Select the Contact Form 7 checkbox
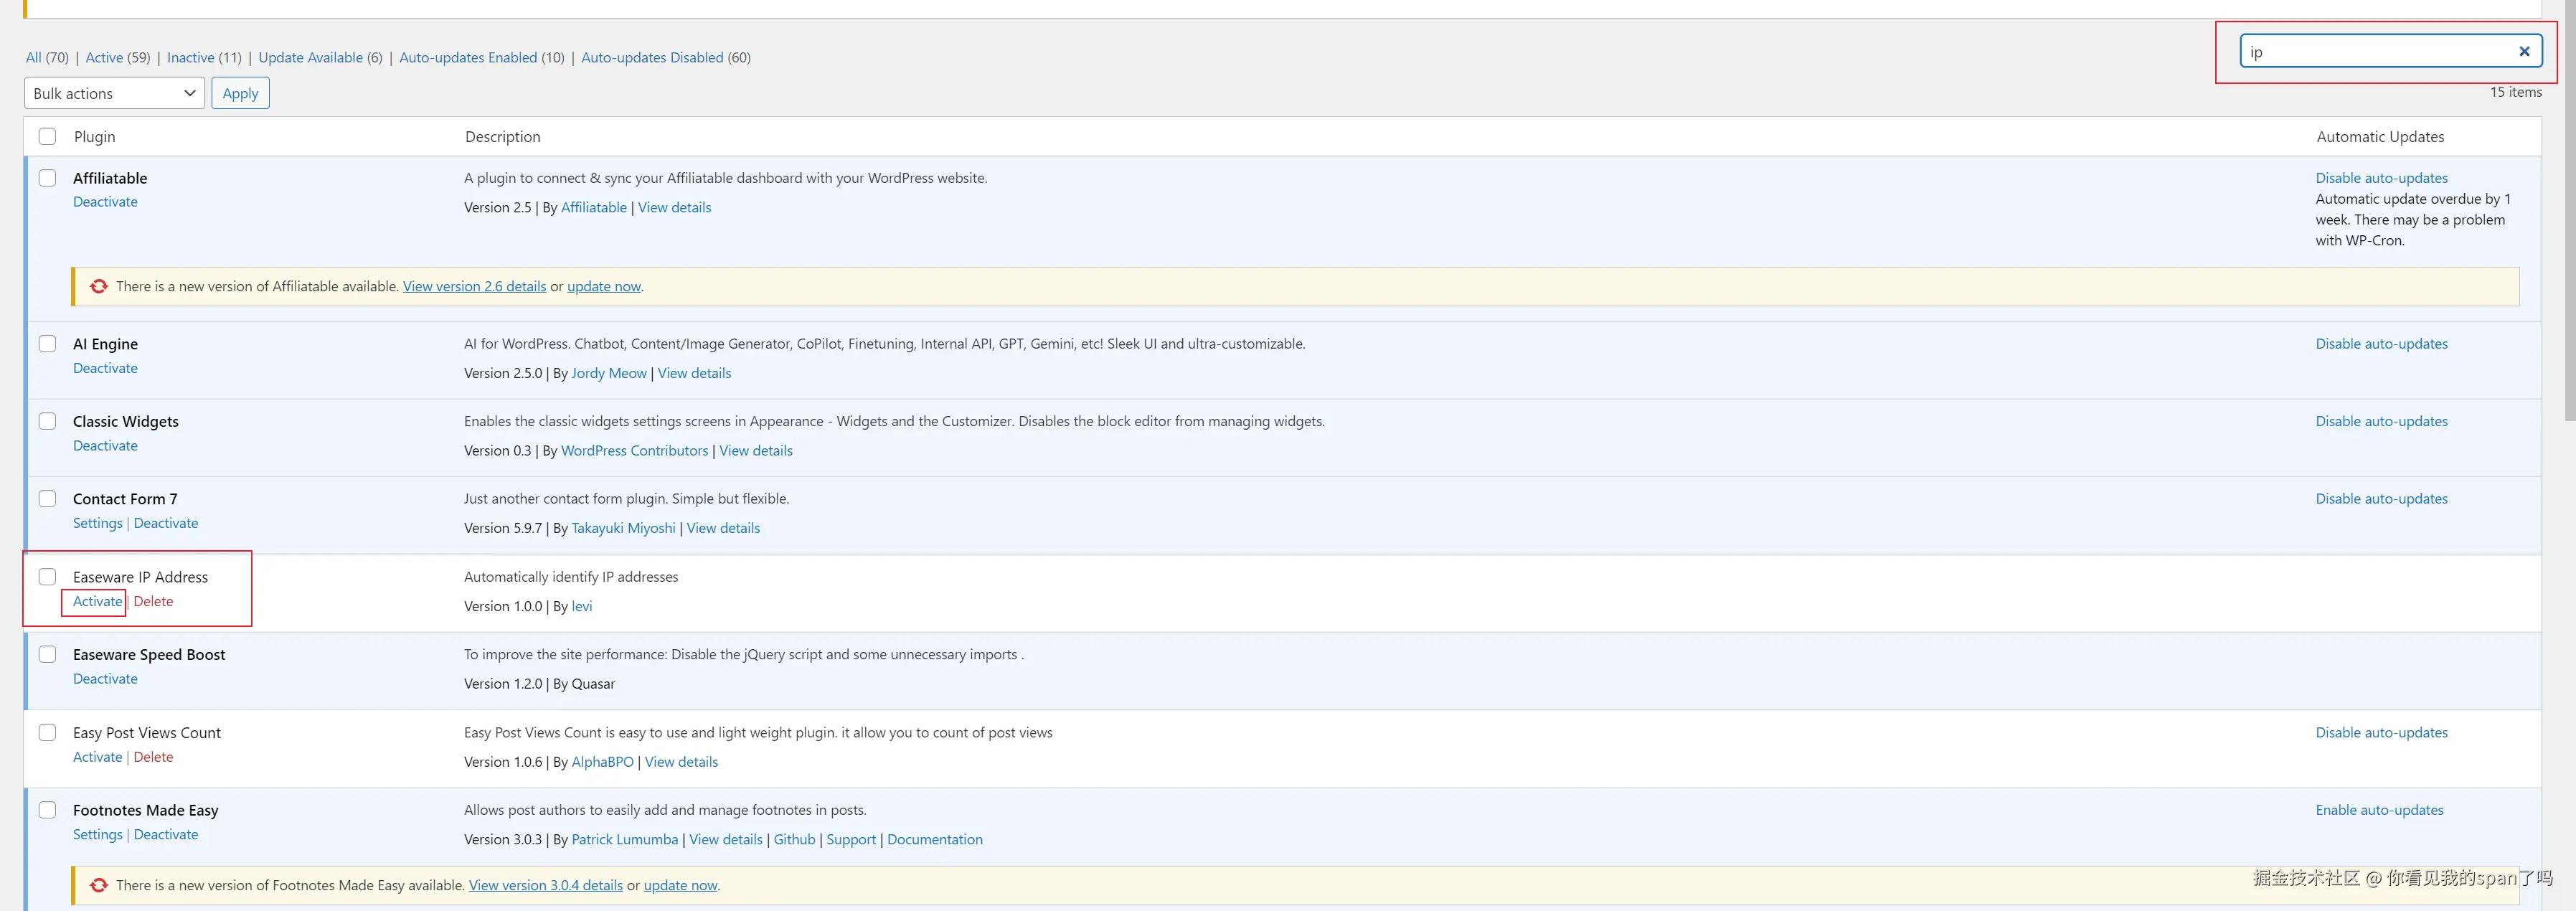This screenshot has width=2576, height=911. (x=47, y=499)
